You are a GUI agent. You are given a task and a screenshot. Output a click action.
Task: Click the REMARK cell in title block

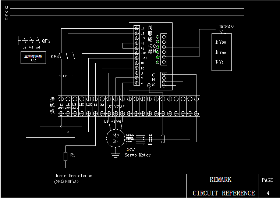click(x=220, y=180)
